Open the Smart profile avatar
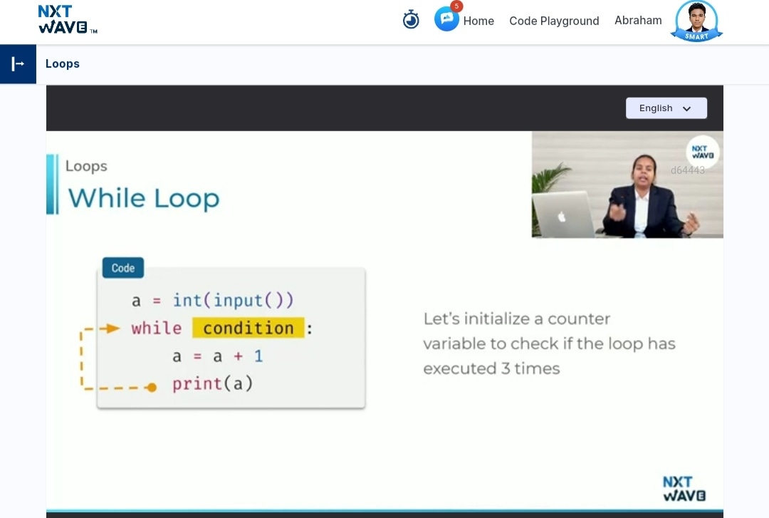The height and width of the screenshot is (518, 769). tap(696, 21)
